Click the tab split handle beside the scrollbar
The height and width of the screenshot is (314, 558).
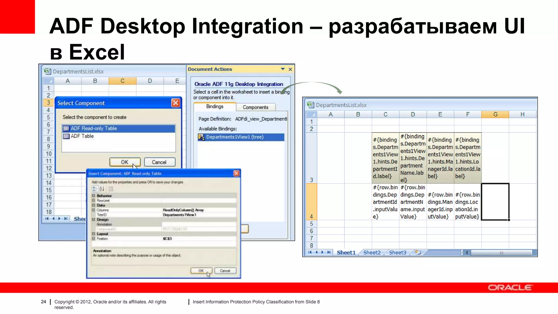click(x=462, y=253)
